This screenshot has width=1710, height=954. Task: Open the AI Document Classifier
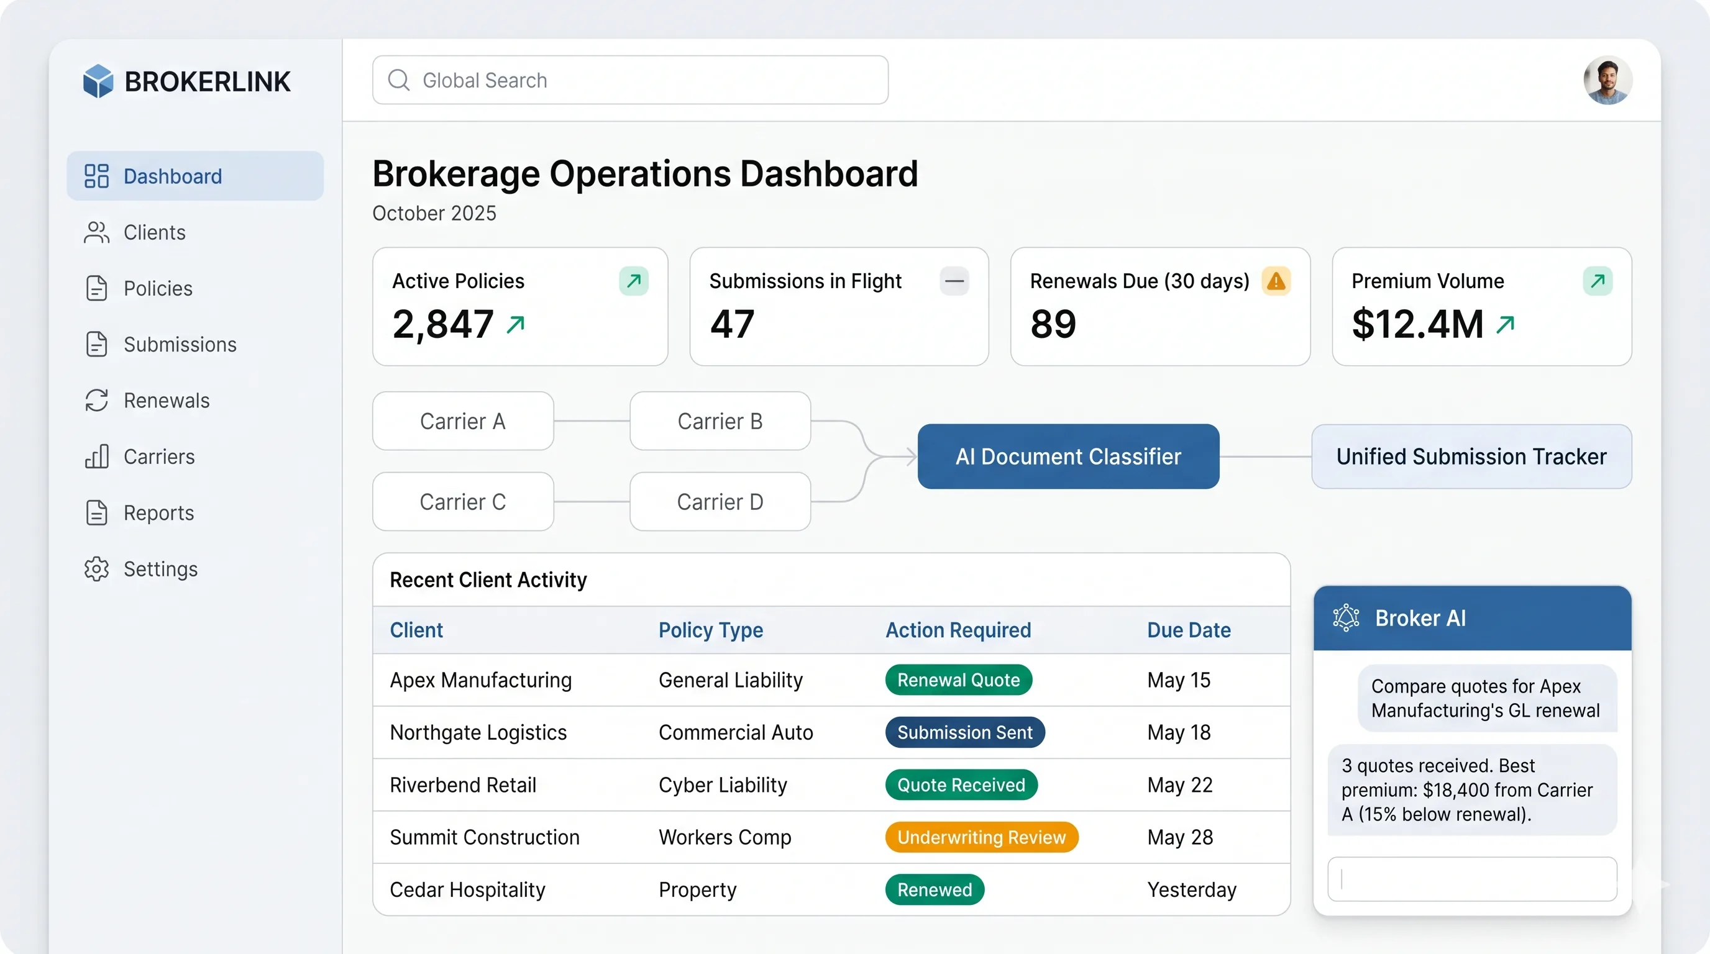point(1068,457)
